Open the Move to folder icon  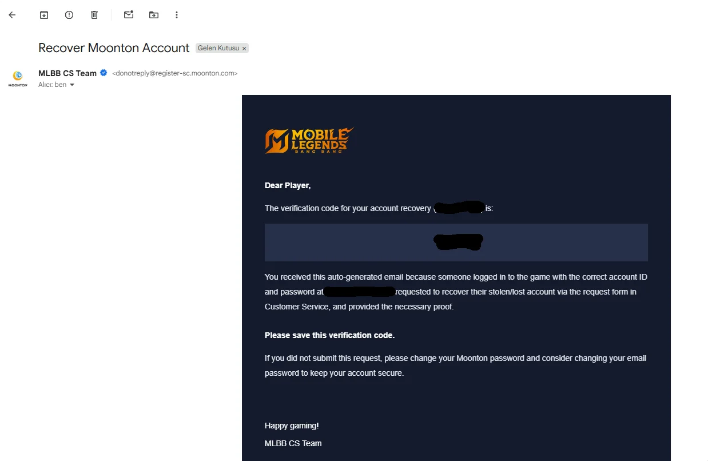154,15
